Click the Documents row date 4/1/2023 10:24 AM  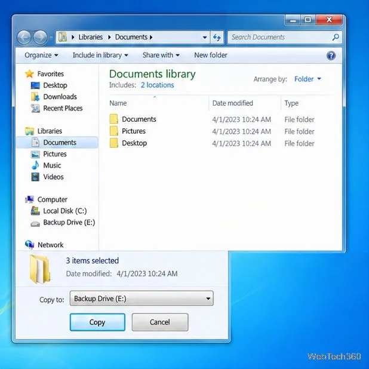[241, 119]
